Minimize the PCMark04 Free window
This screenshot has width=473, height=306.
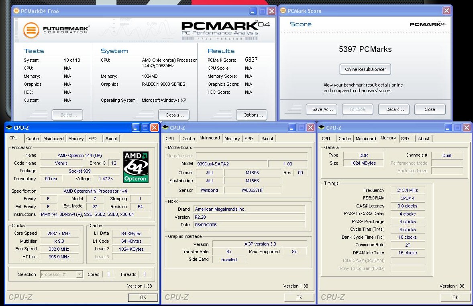253,11
